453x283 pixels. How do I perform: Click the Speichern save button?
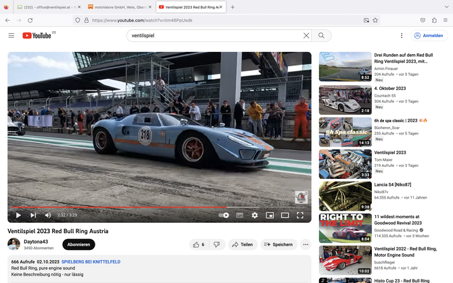click(x=279, y=245)
